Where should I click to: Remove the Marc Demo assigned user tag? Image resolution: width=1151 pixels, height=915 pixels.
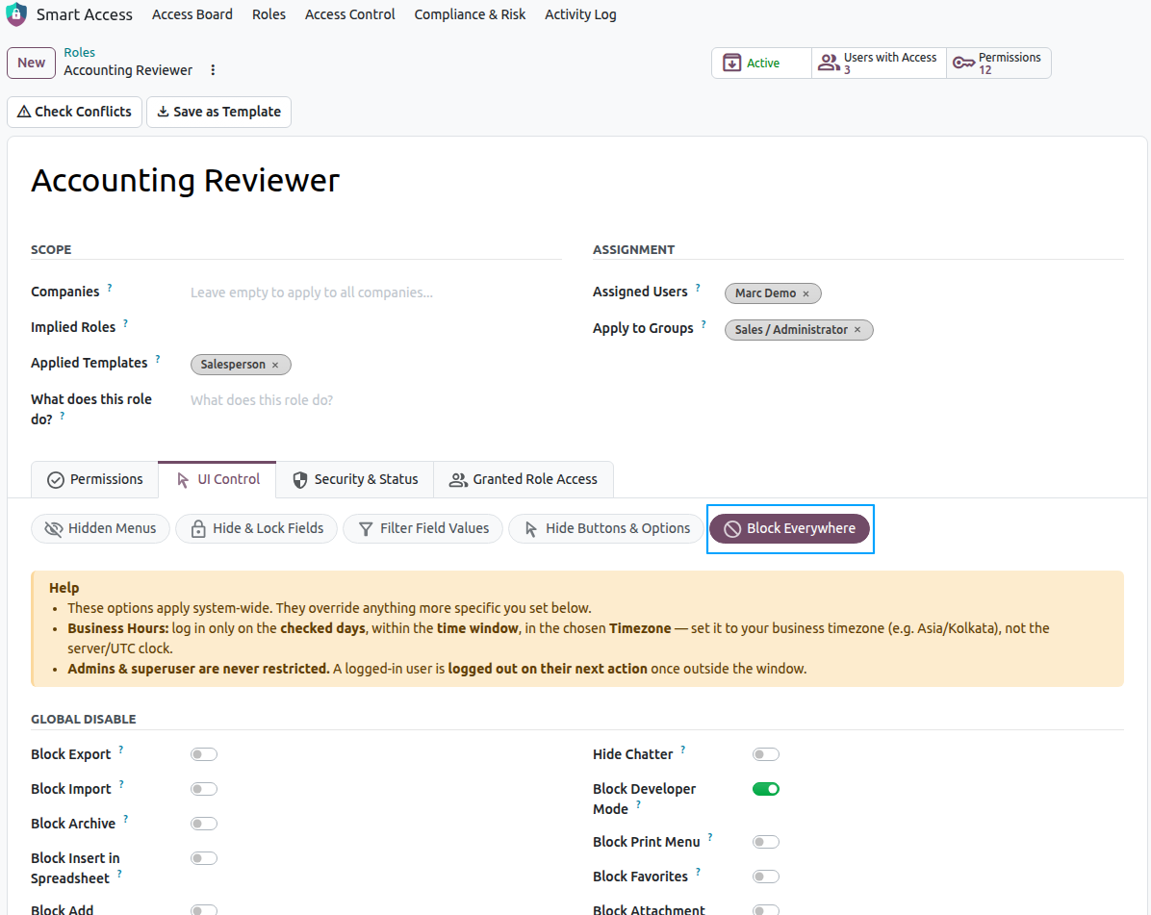(x=806, y=293)
